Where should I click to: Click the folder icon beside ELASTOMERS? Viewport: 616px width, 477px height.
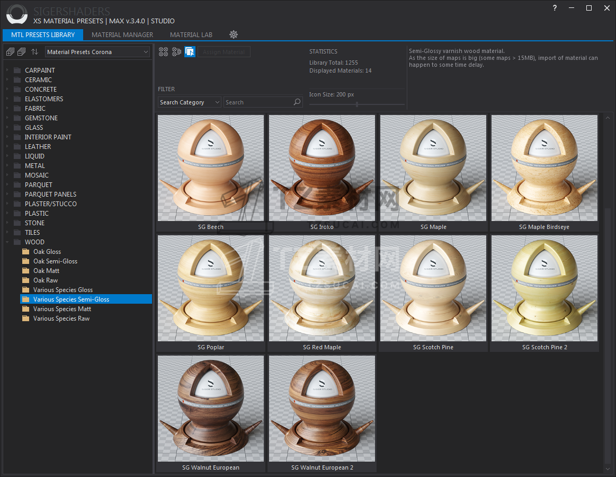coord(17,99)
